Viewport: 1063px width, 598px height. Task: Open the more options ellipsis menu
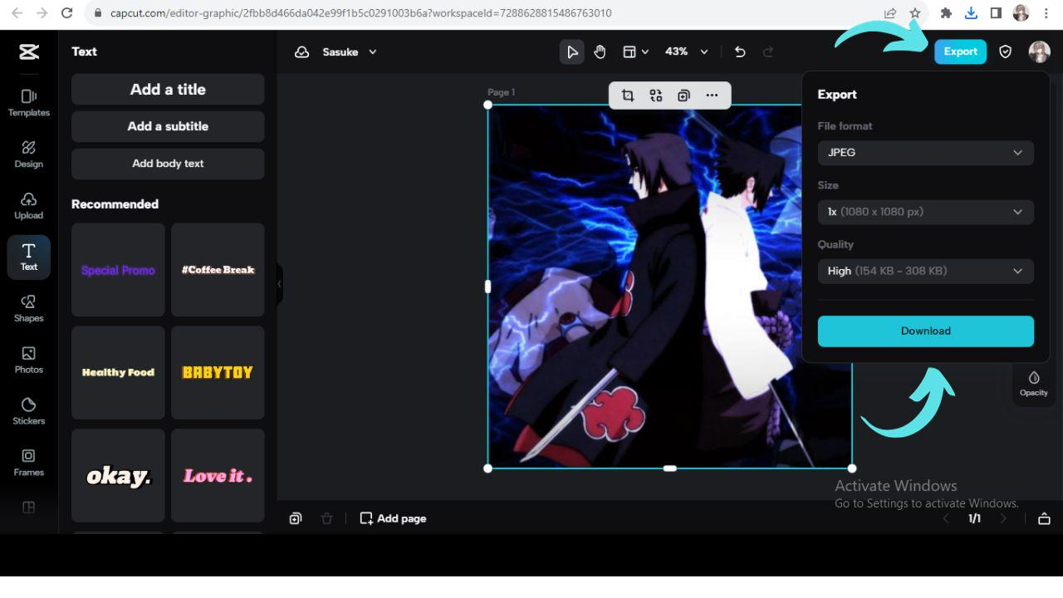712,96
